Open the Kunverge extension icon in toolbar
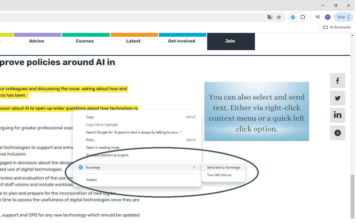 click(x=293, y=17)
